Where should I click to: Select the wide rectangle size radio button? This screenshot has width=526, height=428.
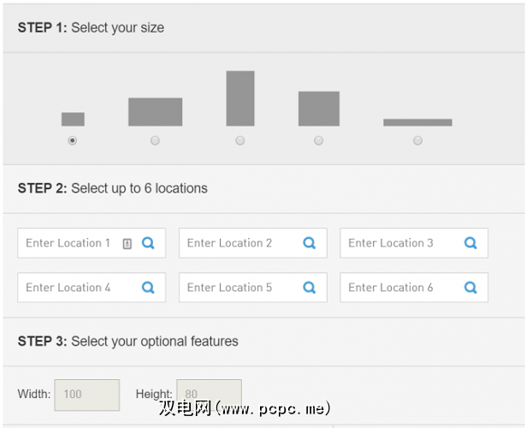(155, 140)
